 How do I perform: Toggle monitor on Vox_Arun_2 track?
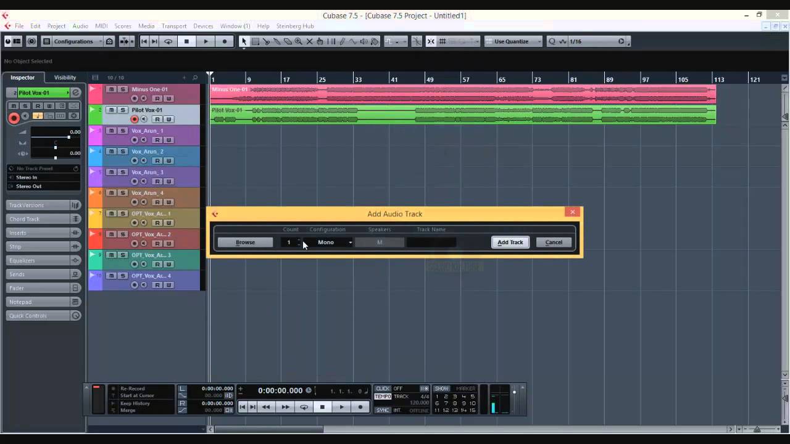point(144,160)
